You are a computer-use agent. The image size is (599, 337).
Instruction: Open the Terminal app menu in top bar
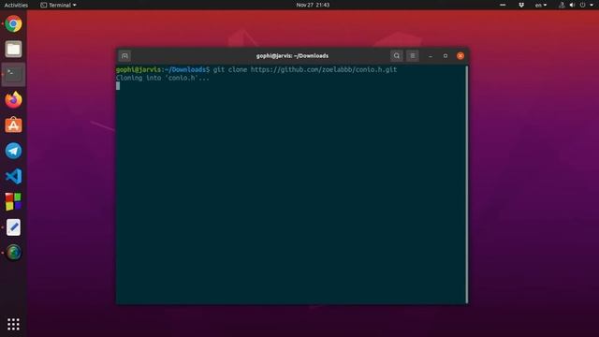click(58, 5)
